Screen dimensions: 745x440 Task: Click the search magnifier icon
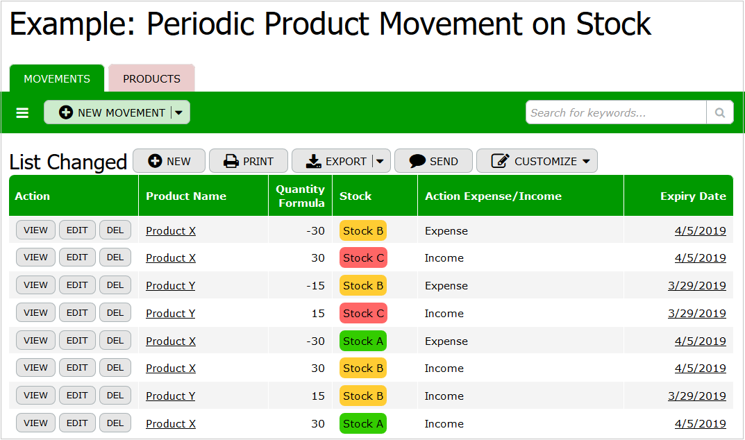click(x=720, y=112)
